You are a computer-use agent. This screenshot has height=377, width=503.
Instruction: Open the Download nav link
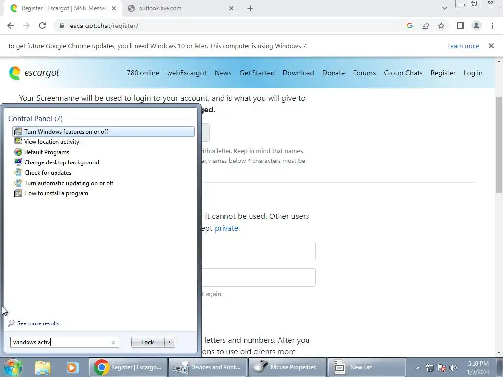[x=298, y=73]
